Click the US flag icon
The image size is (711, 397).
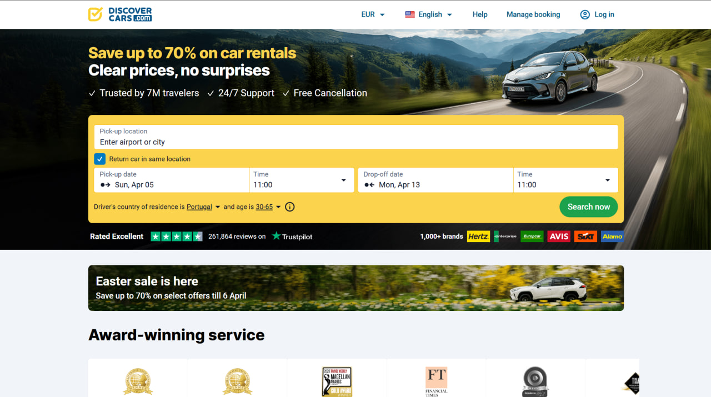click(x=410, y=14)
